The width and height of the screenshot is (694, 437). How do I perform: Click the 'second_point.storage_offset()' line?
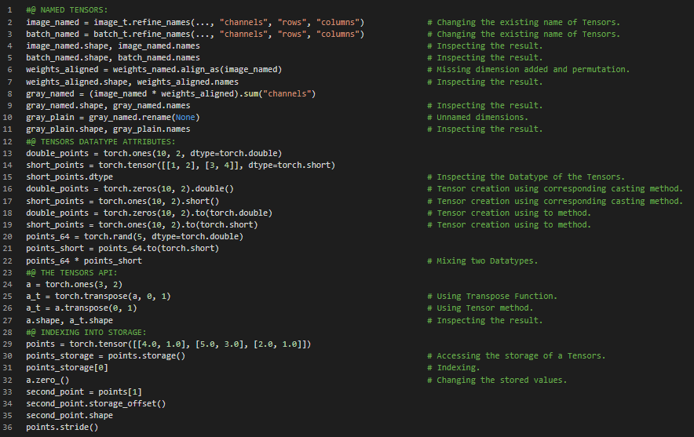[96, 403]
